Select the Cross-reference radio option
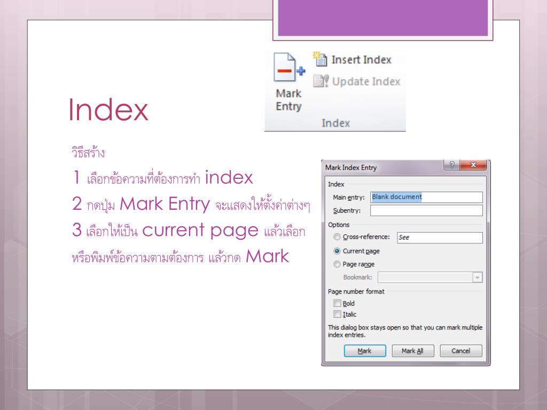Image resolution: width=547 pixels, height=410 pixels. [337, 237]
